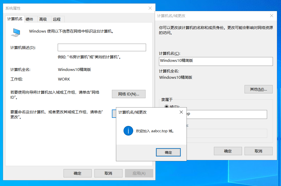Open 其他(M)... options
The height and width of the screenshot is (186, 281).
[258, 89]
